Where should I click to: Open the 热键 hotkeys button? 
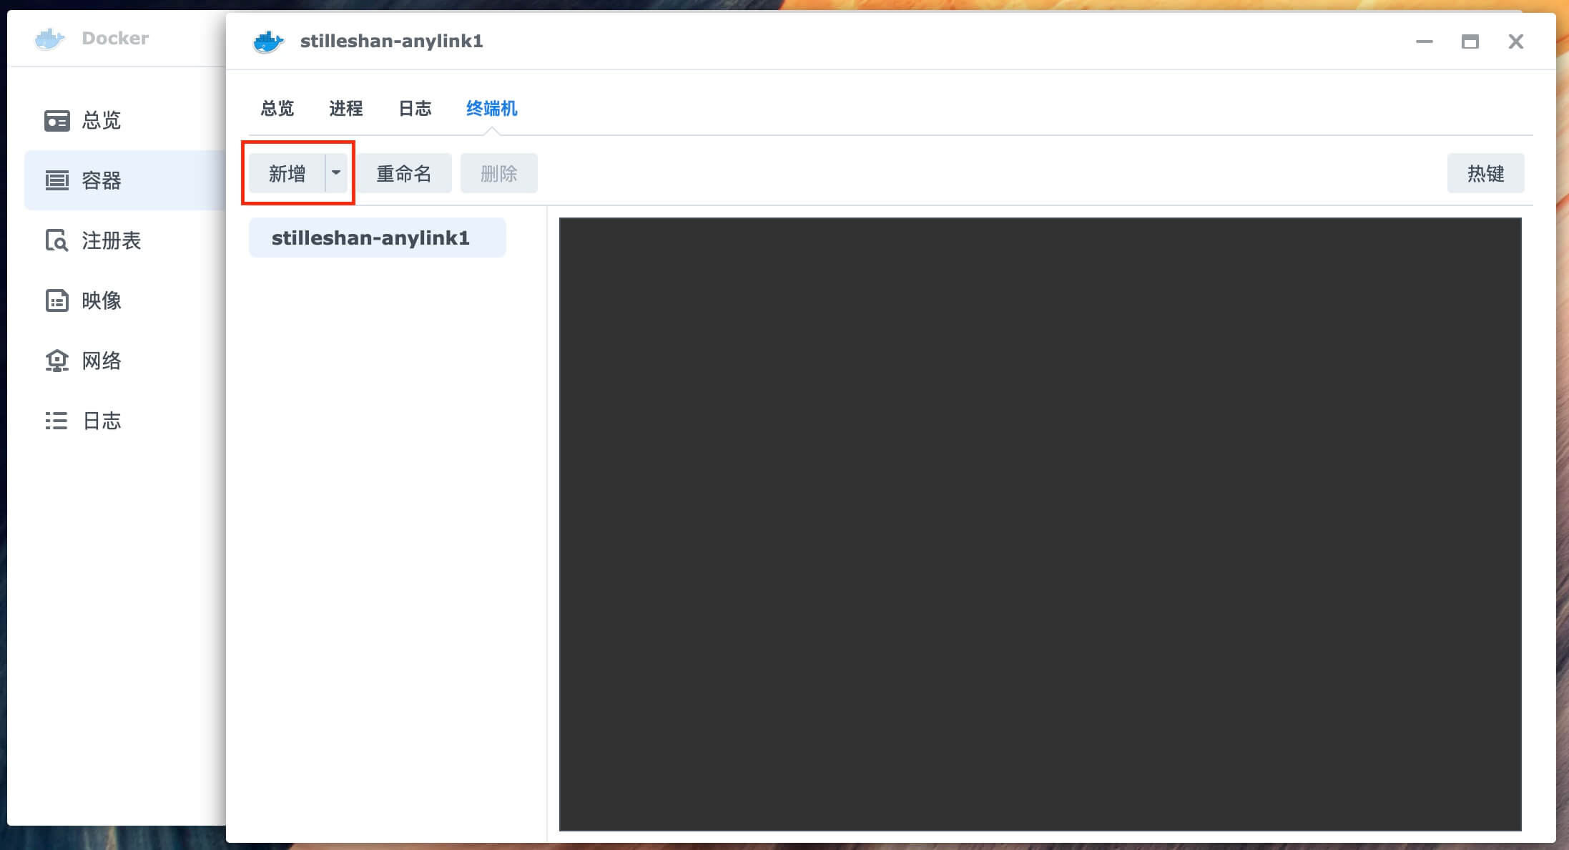[x=1485, y=173]
